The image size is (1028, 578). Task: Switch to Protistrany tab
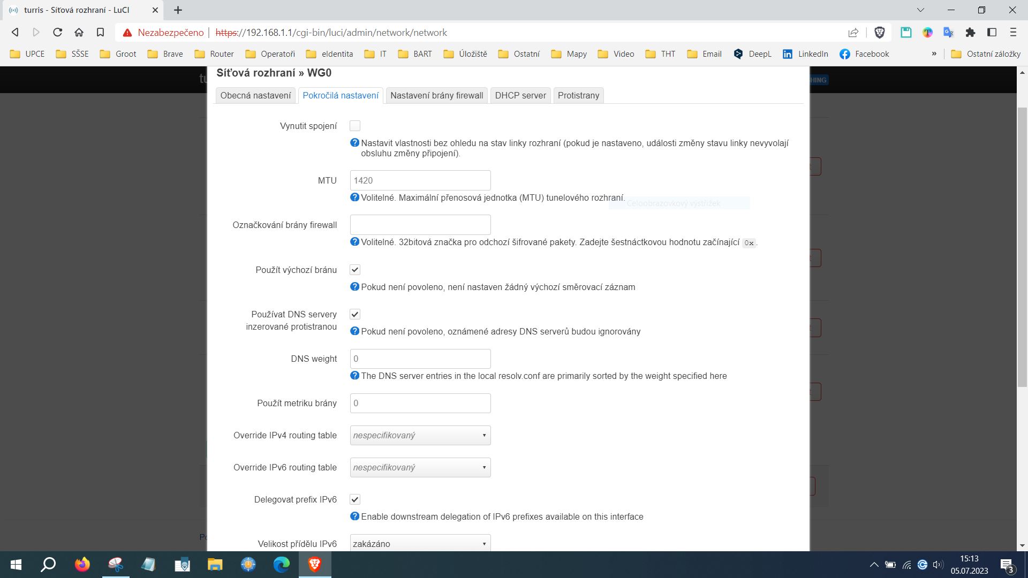tap(578, 95)
